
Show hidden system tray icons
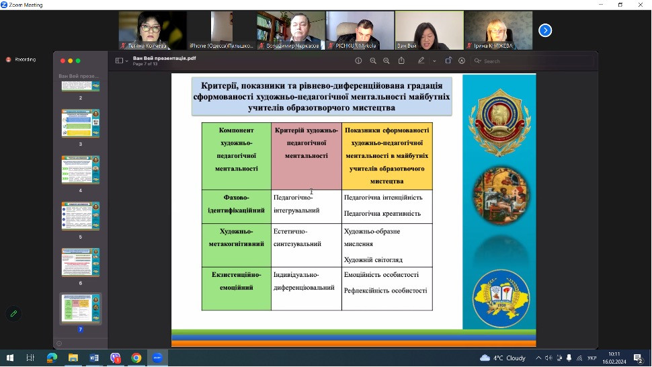(x=538, y=358)
